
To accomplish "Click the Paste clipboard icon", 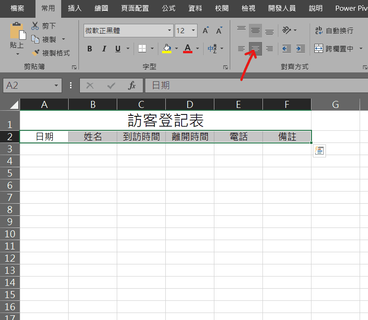I will tap(18, 31).
